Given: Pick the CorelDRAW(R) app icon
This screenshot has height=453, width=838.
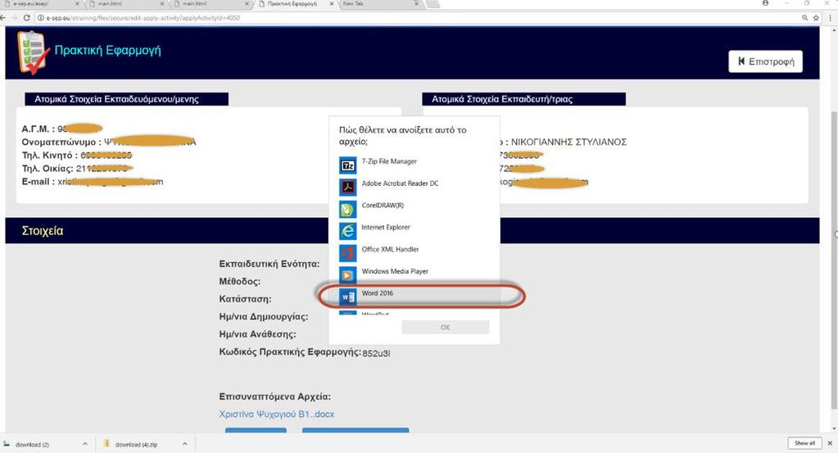Looking at the screenshot, I should 348,209.
